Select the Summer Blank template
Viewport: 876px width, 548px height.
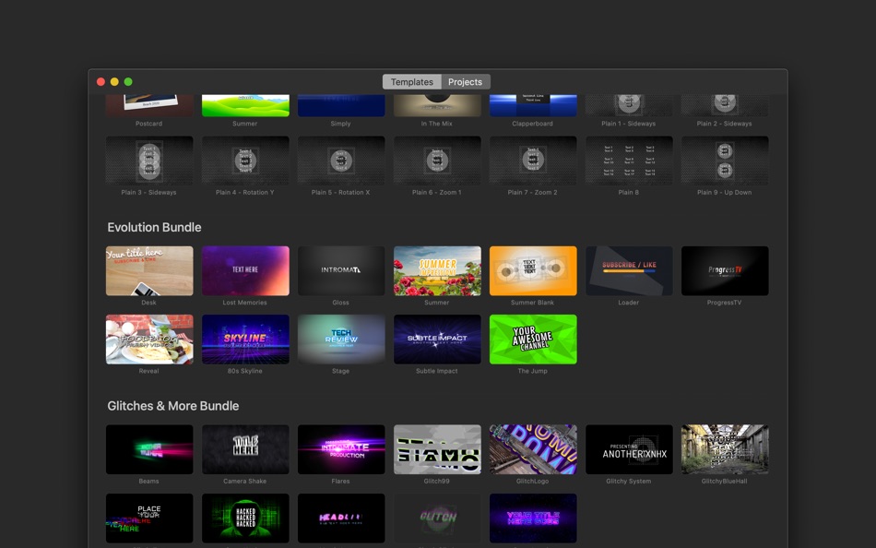[533, 269]
